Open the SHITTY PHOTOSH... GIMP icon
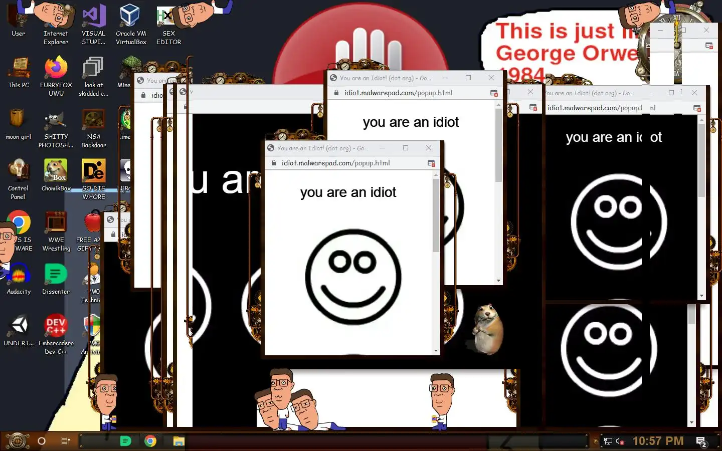The height and width of the screenshot is (451, 722). 56,128
